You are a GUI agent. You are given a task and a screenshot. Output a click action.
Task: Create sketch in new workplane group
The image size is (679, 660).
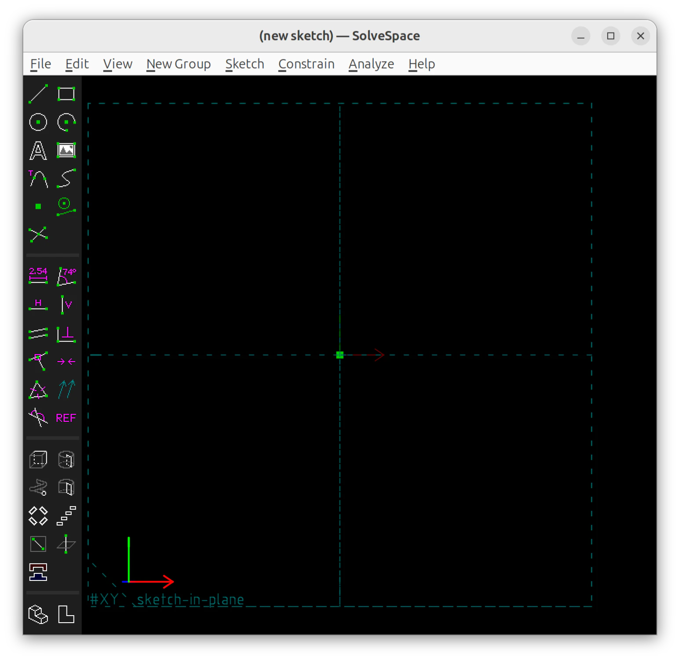[x=38, y=544]
